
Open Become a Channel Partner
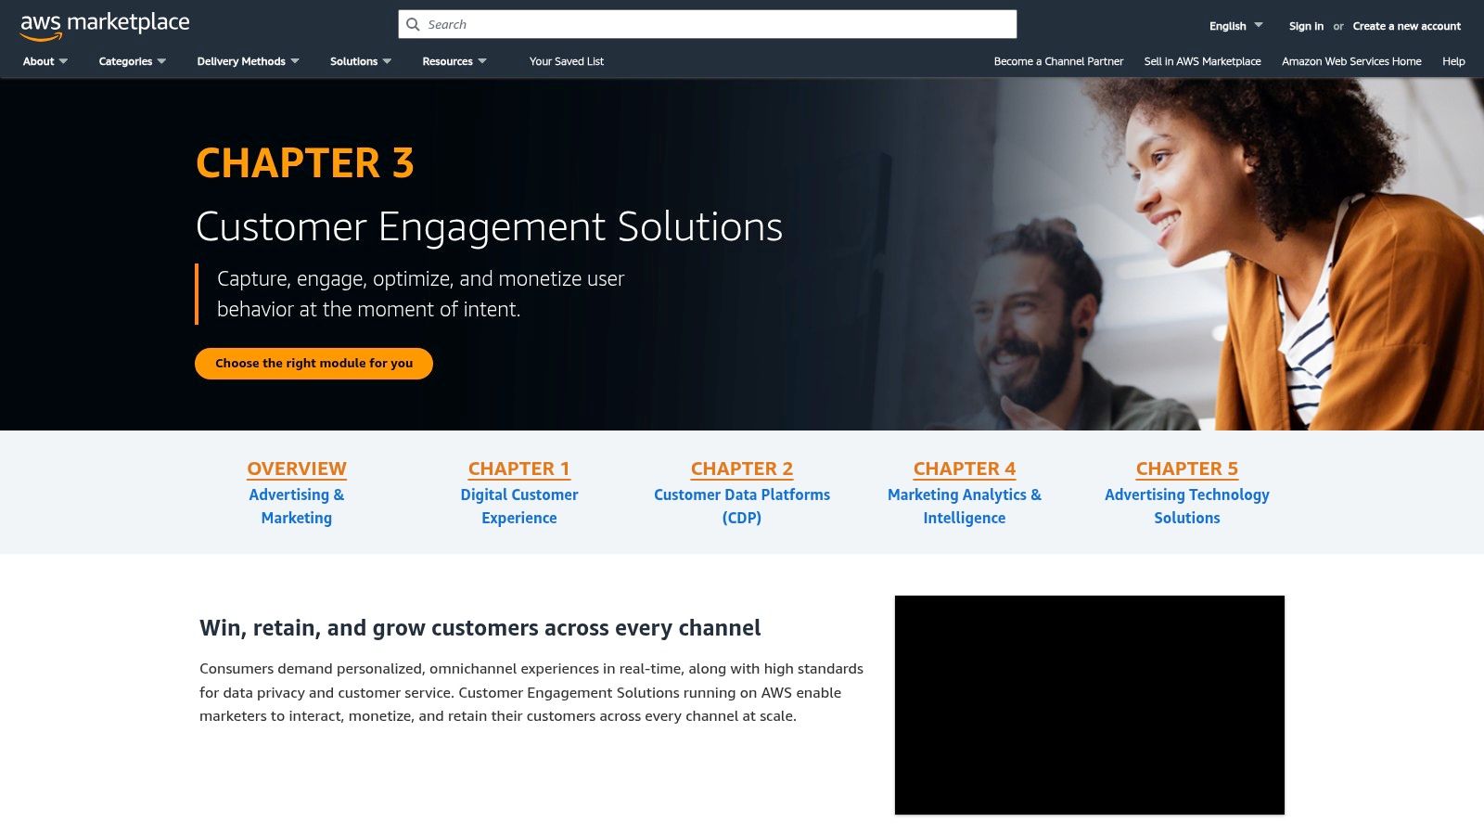tap(1058, 61)
